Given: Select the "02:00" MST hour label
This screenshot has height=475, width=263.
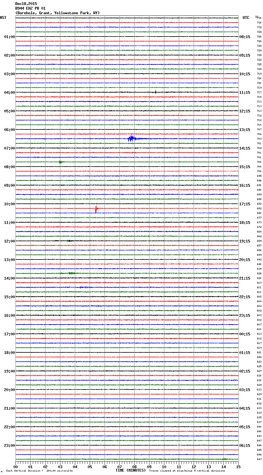Looking at the screenshot, I should (x=10, y=55).
